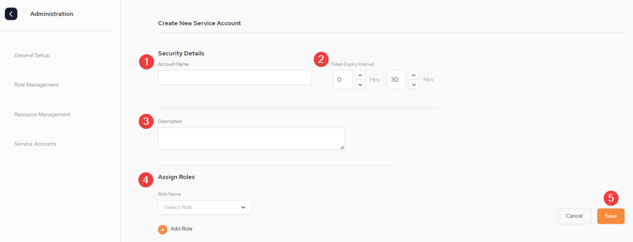
Task: Click the Add Role link text
Action: [x=181, y=229]
